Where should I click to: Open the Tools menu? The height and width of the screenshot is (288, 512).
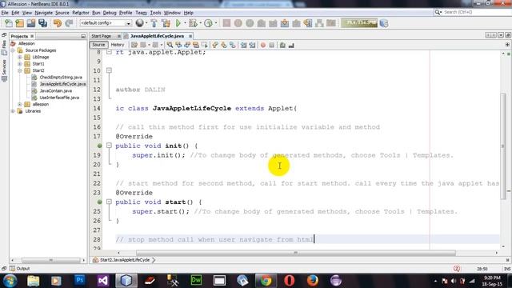click(155, 13)
